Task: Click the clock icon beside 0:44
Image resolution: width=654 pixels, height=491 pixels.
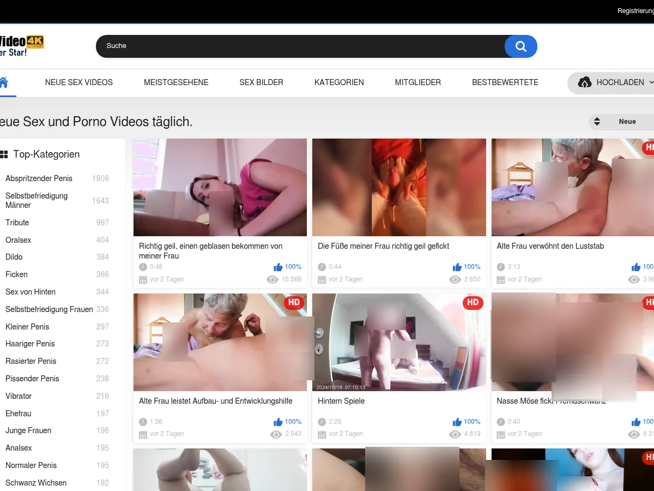Action: pos(322,267)
